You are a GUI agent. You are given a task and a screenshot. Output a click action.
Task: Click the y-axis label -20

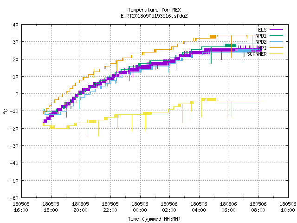click(x=14, y=129)
